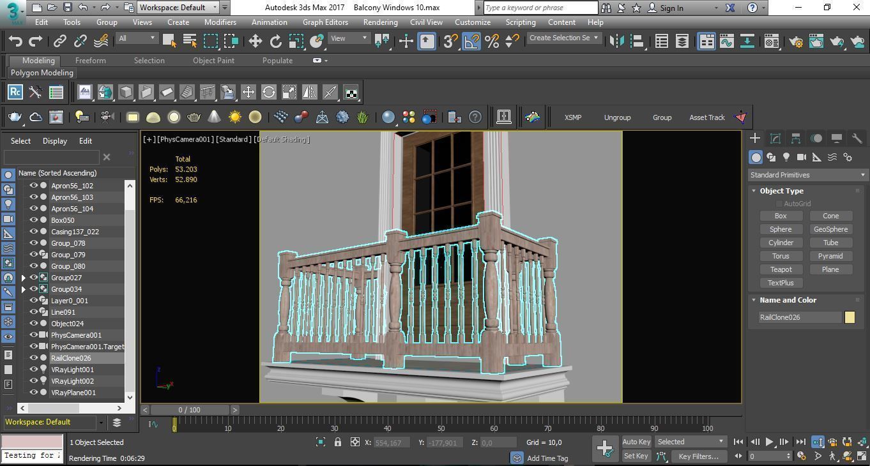
Task: Open the Utilities wrench panel icon
Action: 857,138
